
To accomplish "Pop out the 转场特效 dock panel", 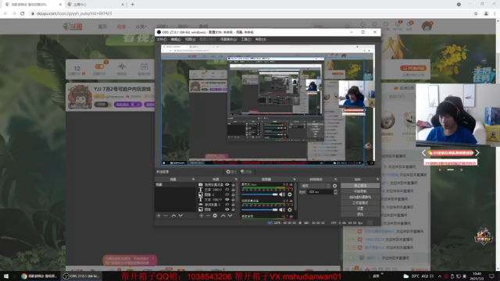I will (335, 180).
